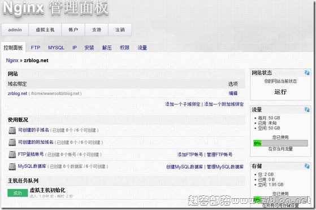This screenshot has height=210, width=316.
Task: Click 添加FTP帐号 link
Action: [x=190, y=155]
